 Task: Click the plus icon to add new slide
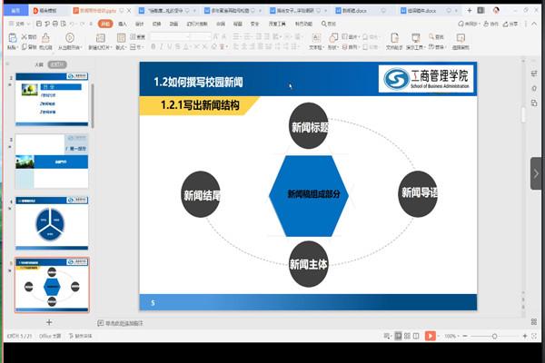[x=49, y=322]
